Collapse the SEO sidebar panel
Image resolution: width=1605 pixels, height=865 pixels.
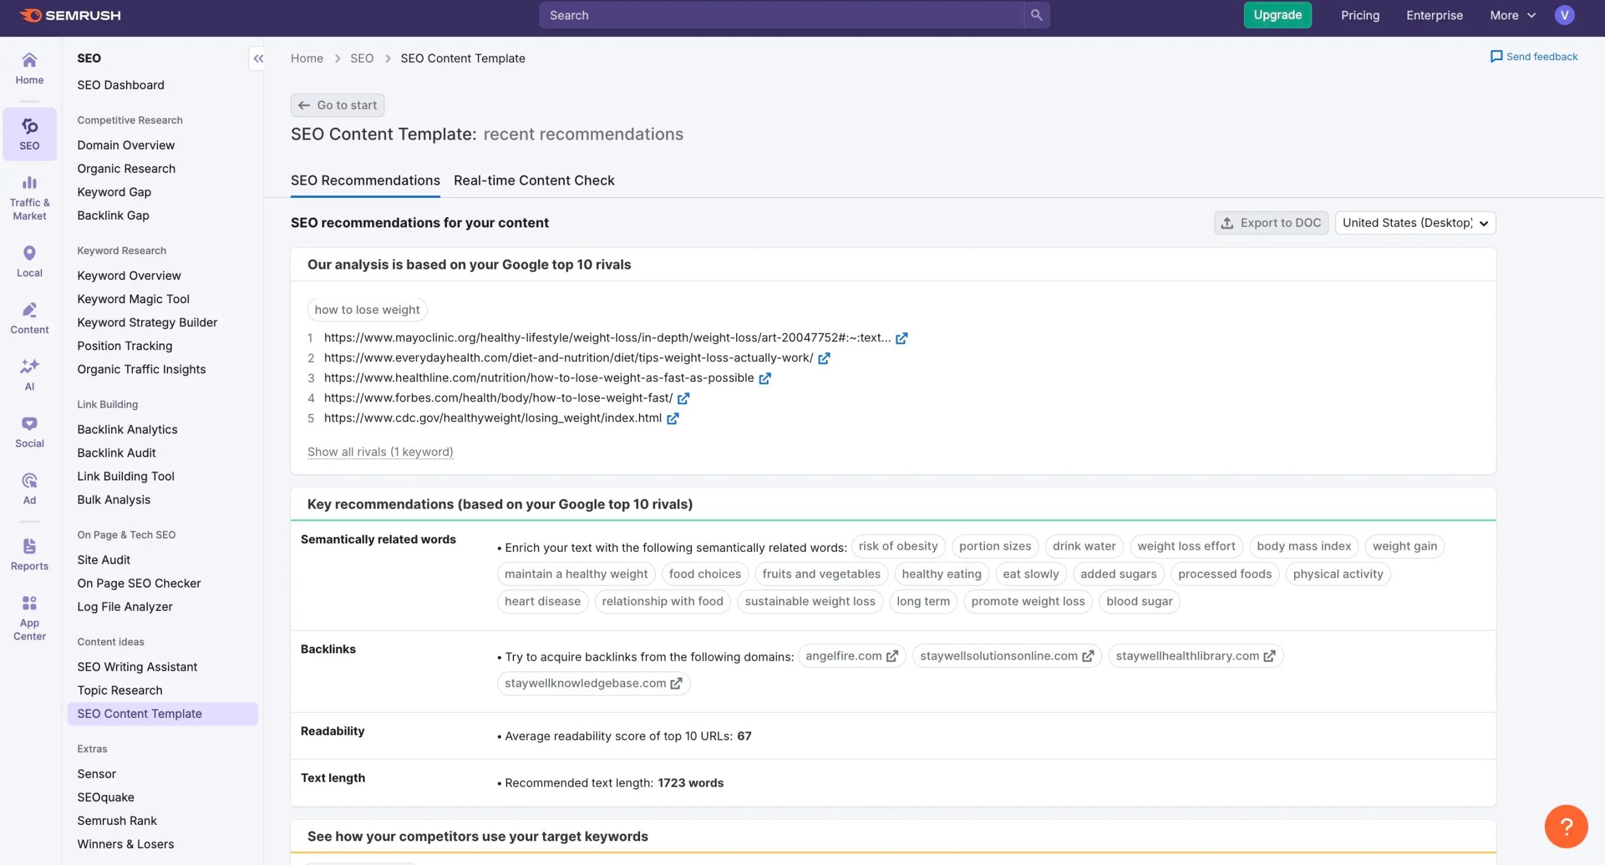click(x=258, y=58)
